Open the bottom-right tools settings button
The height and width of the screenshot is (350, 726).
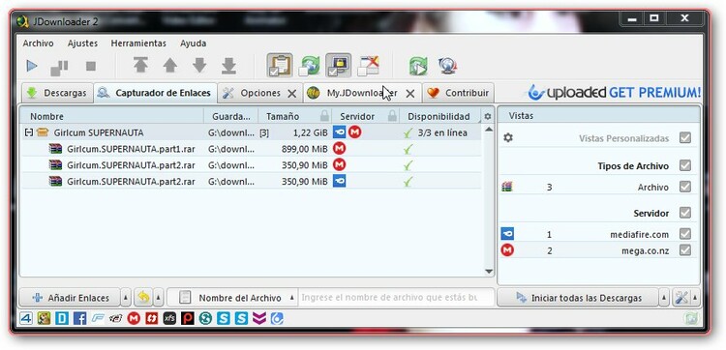pos(681,298)
